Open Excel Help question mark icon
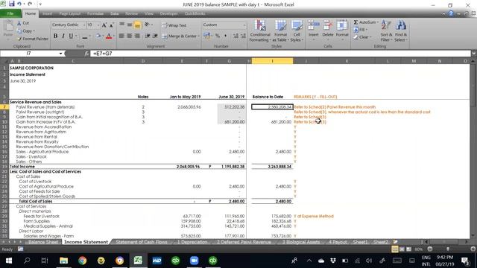 tap(451, 13)
